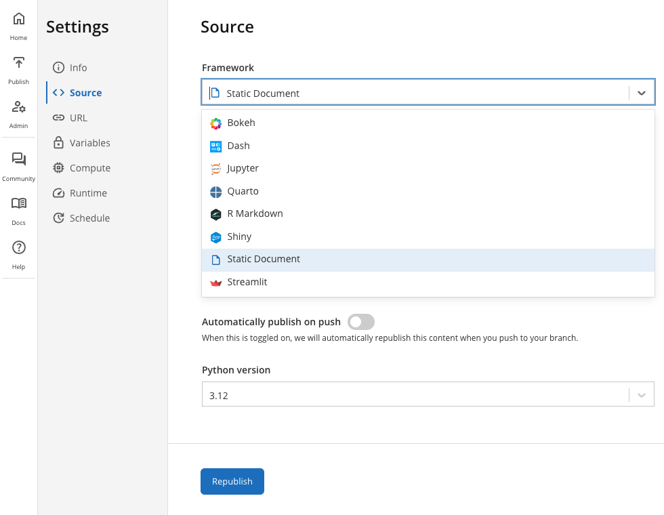Select Streamlit in the dropdown list
The image size is (664, 515).
[x=247, y=282]
